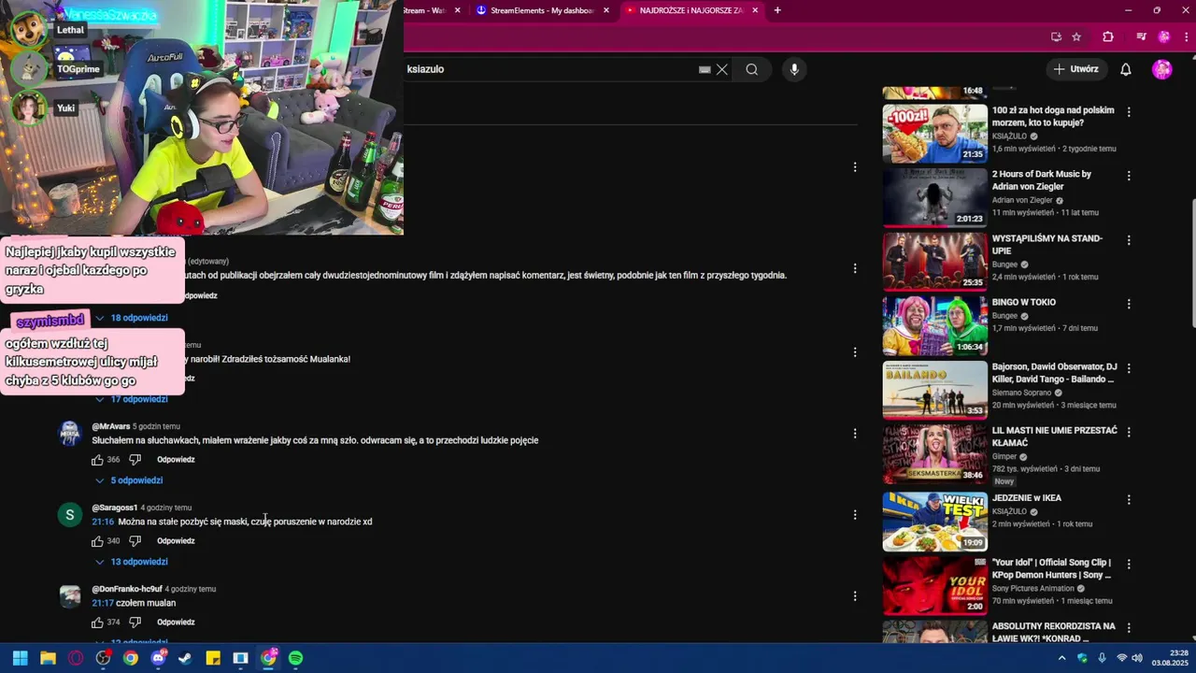This screenshot has width=1196, height=673.
Task: Open @MrAvars channel name link
Action: (110, 426)
